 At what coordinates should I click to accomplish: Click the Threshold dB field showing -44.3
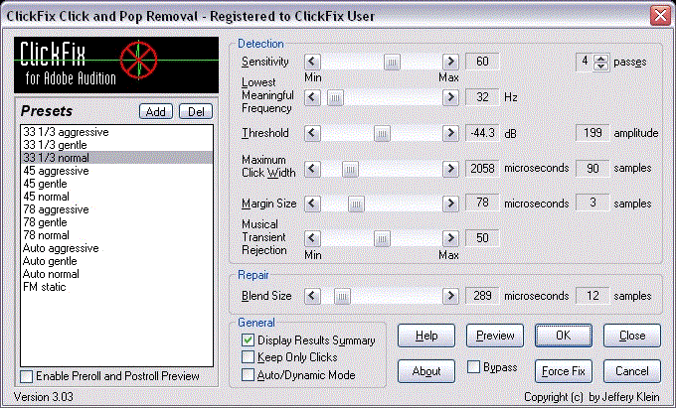tap(482, 133)
